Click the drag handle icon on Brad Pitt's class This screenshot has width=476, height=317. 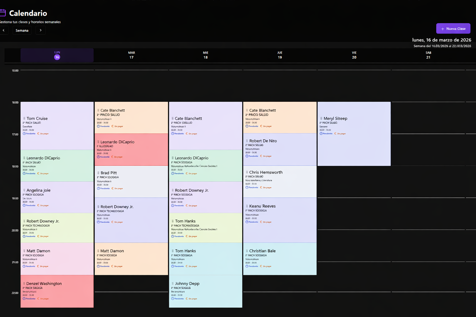[98, 173]
